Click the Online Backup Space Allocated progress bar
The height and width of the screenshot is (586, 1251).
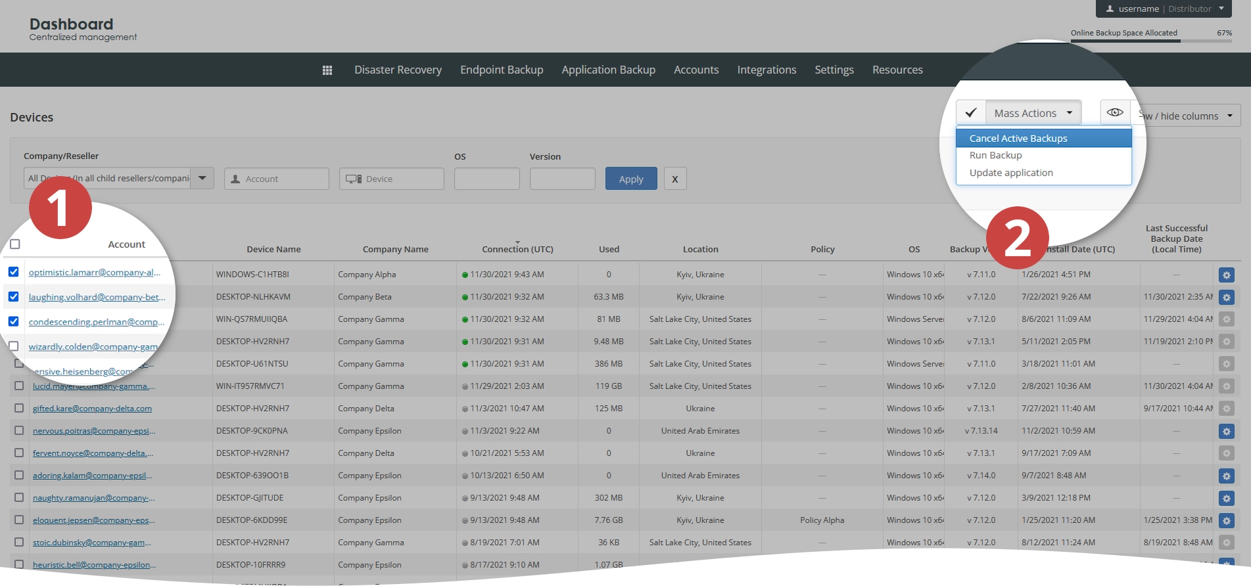point(1151,41)
